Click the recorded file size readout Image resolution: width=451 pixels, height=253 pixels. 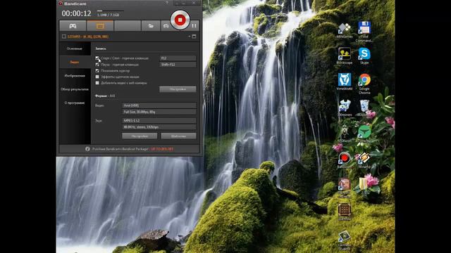point(108,15)
